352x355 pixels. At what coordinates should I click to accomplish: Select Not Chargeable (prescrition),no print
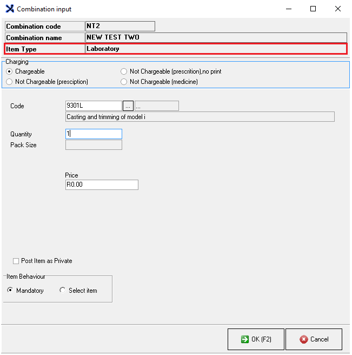coord(124,71)
